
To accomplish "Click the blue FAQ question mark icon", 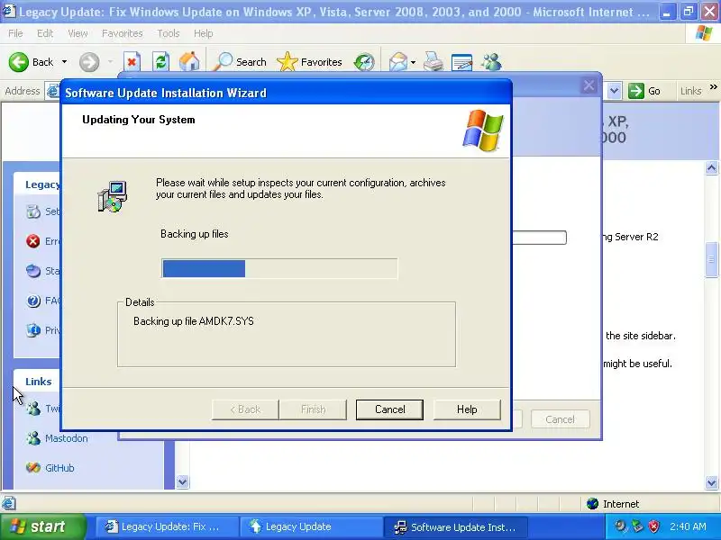I will [x=33, y=301].
